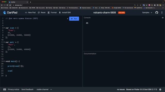Click Install SDK
The image size is (165, 92).
[x=65, y=13]
